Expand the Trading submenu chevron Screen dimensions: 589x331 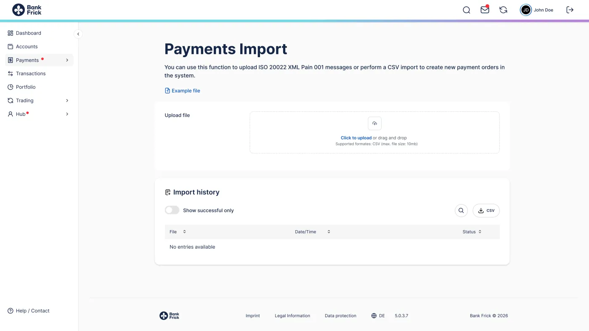(67, 100)
